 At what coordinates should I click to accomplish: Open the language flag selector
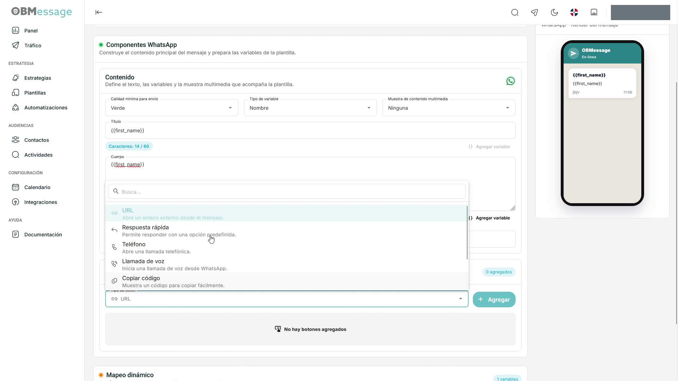pos(574,13)
